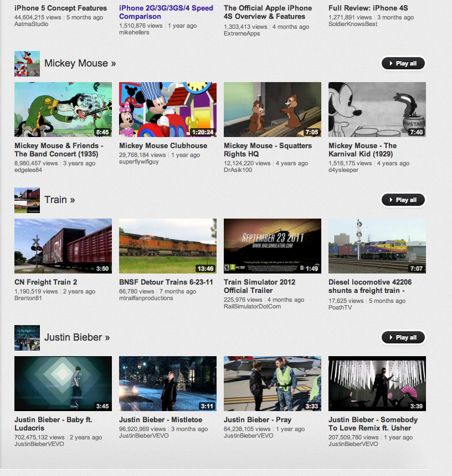
Task: Open the Train » section heading
Action: tap(60, 200)
